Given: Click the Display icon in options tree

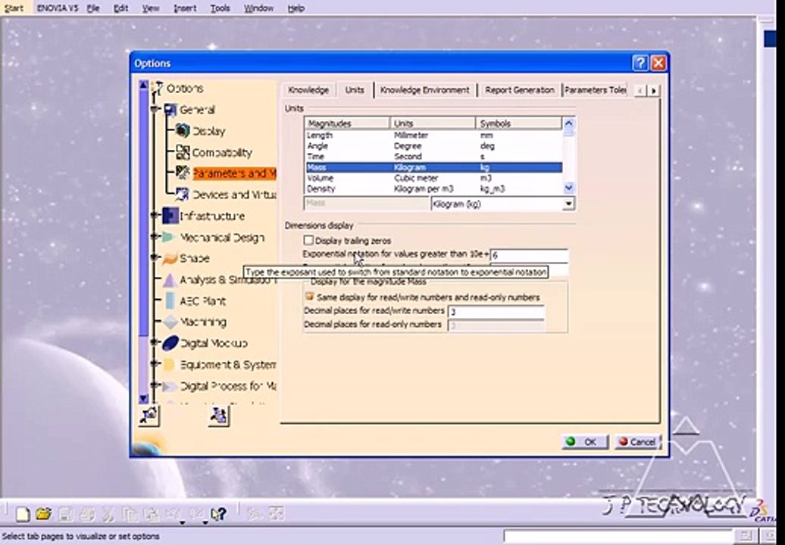Looking at the screenshot, I should click(x=183, y=131).
